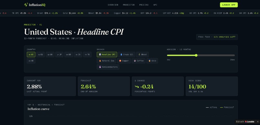Pick the TR country button
The height and width of the screenshot is (125, 260).
[x=87, y=55]
